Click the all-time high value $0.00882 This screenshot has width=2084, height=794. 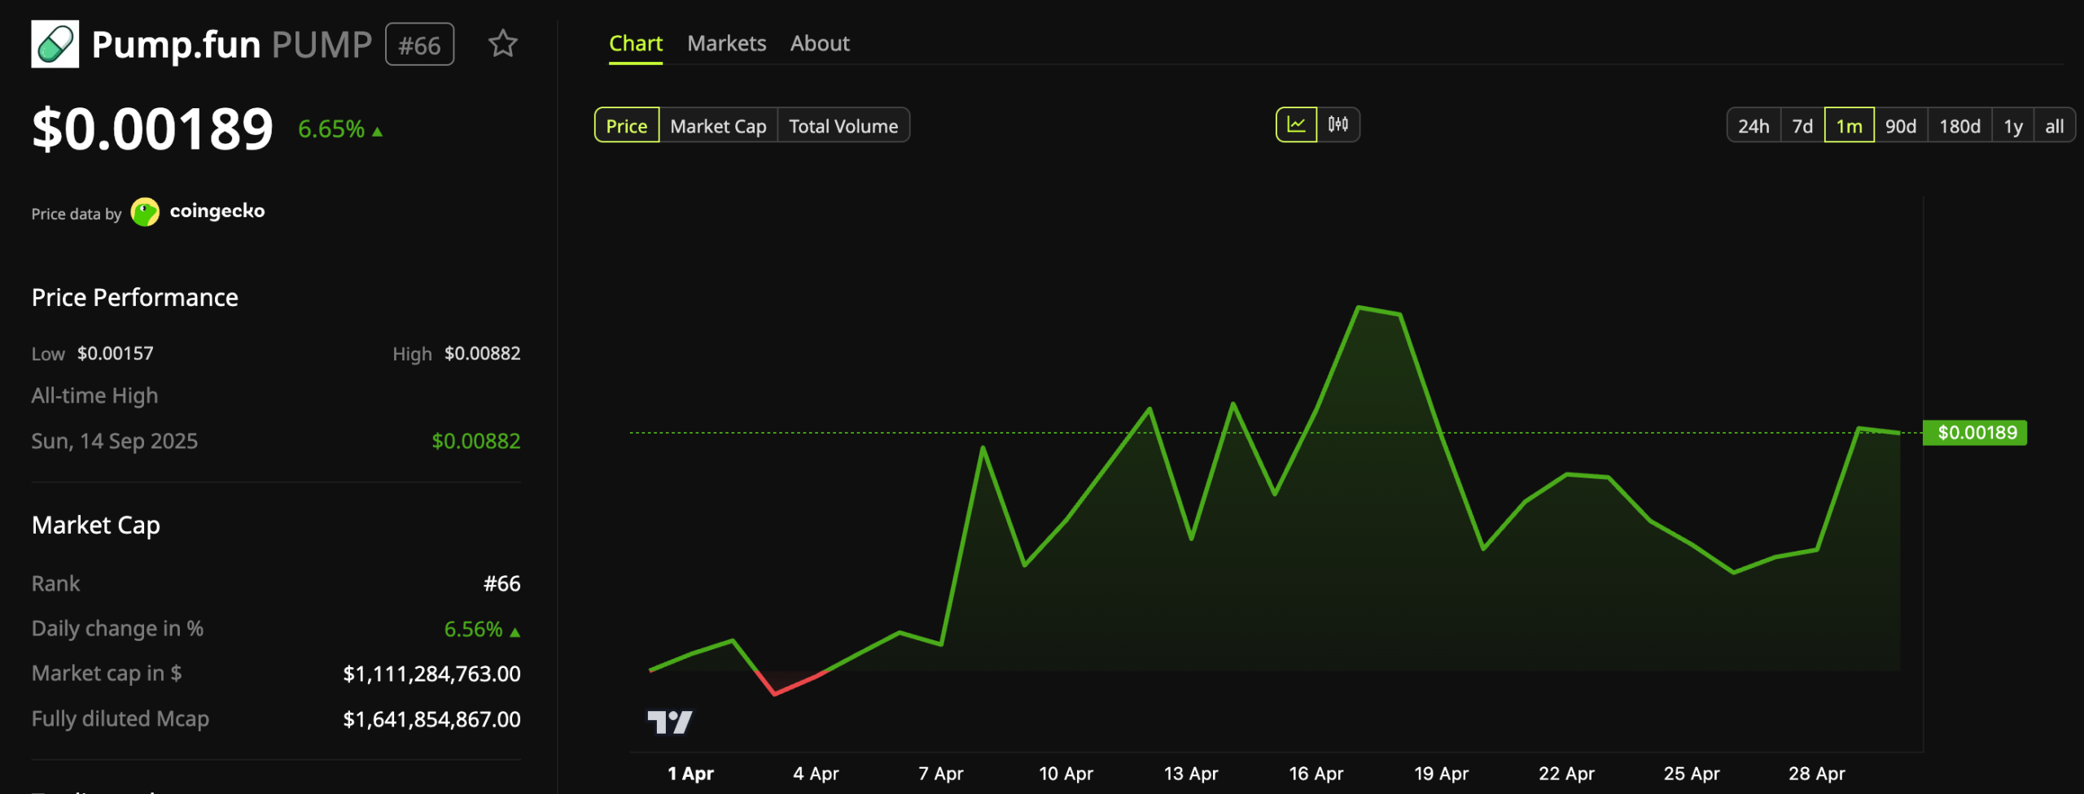475,440
